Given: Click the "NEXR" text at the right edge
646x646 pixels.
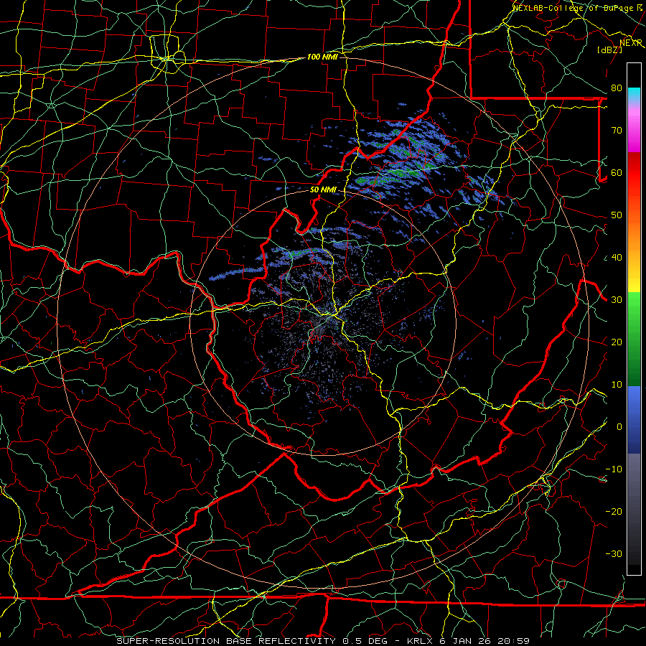Looking at the screenshot, I should pyautogui.click(x=631, y=43).
